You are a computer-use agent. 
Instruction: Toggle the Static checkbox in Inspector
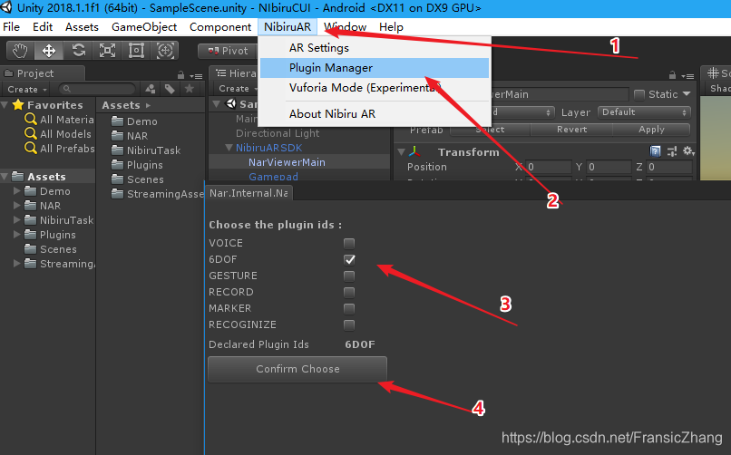tap(639, 94)
